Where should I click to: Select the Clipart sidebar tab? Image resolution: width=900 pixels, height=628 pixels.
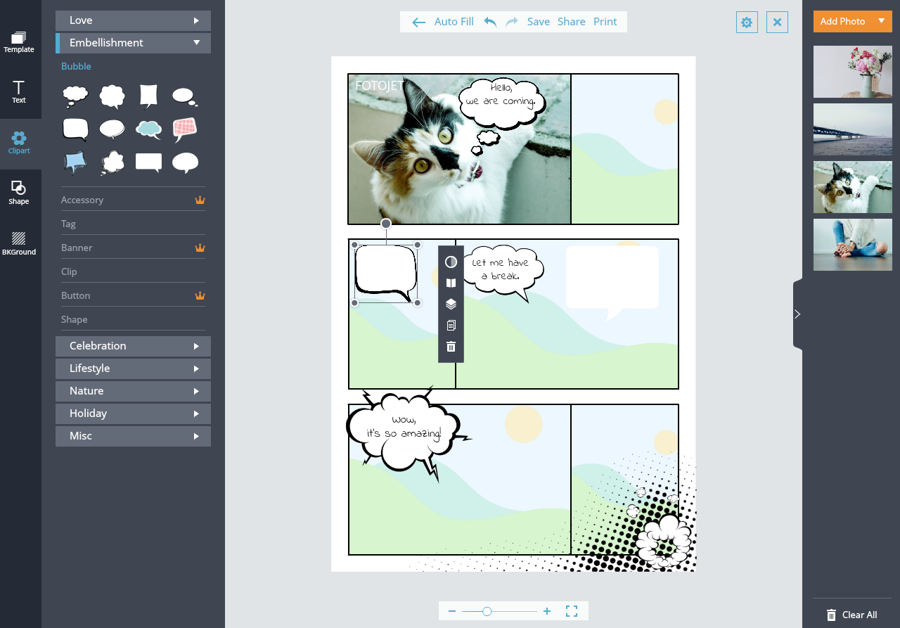pos(19,143)
